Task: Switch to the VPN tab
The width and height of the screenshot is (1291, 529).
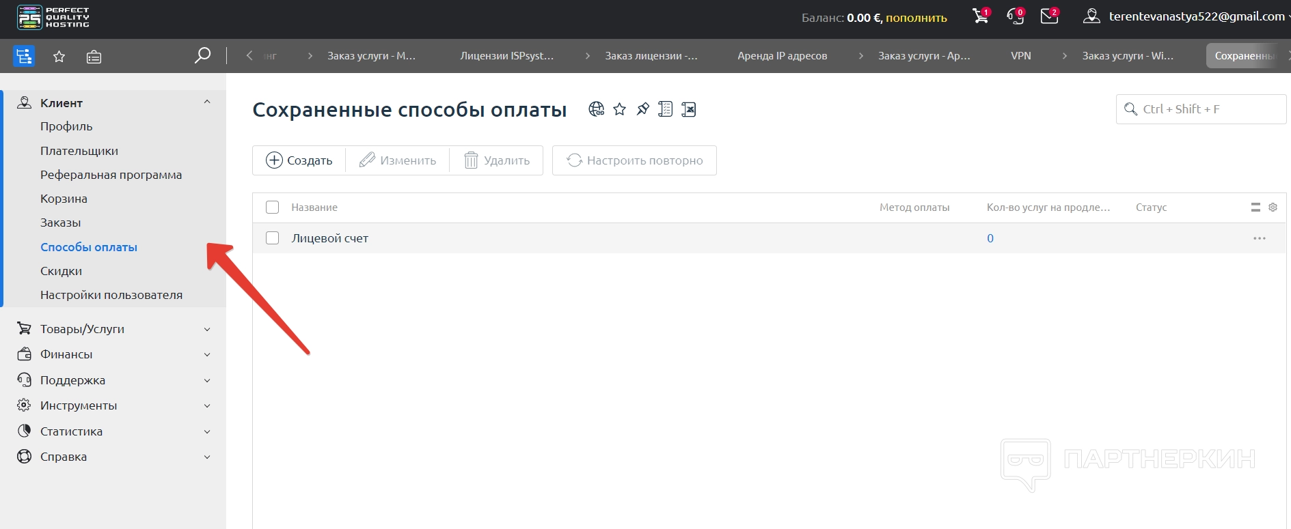Action: [x=1021, y=56]
